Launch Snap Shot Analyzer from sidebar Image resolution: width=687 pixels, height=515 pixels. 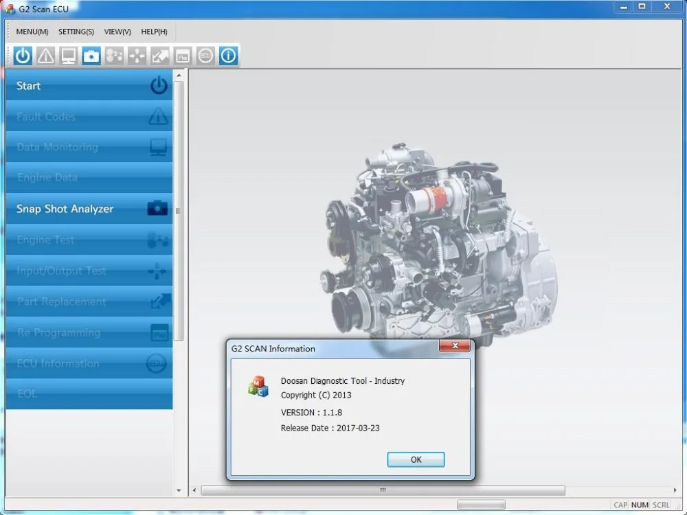point(89,209)
